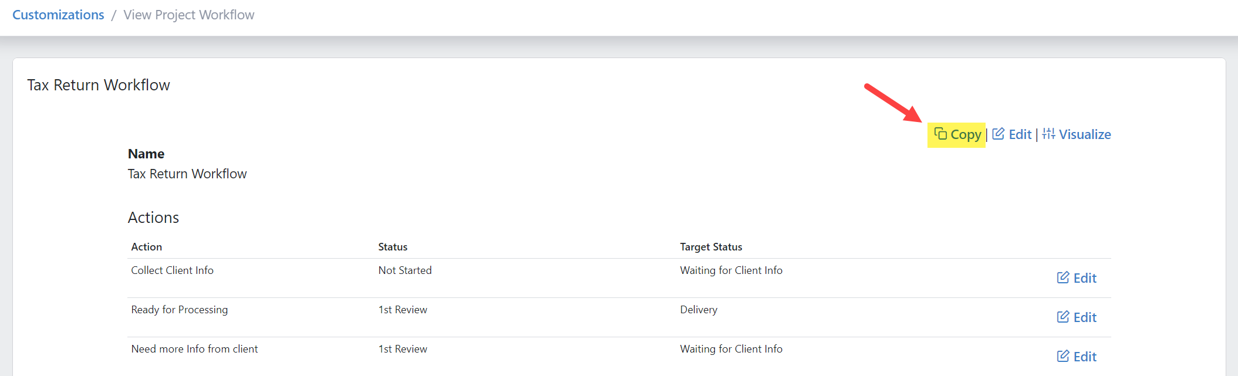Viewport: 1238px width, 376px height.
Task: Click the Action column header
Action: [146, 246]
